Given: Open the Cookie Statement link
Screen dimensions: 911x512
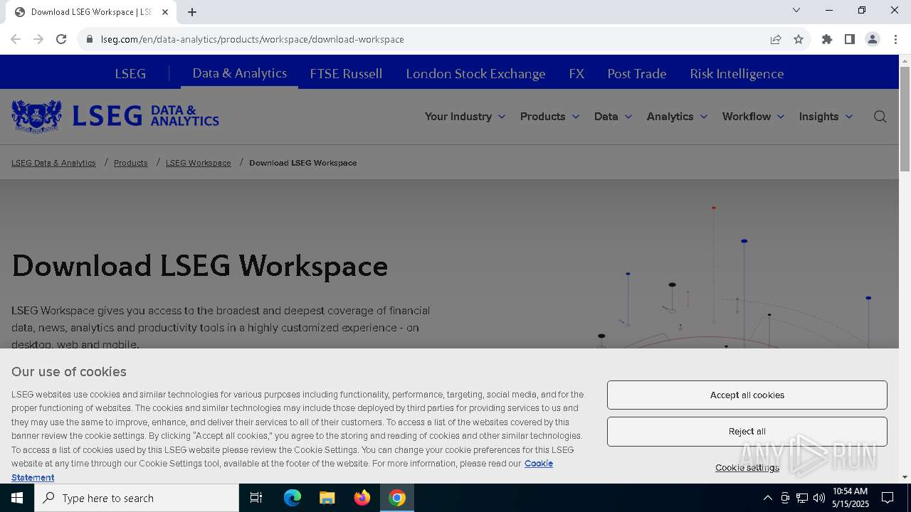Looking at the screenshot, I should [539, 464].
